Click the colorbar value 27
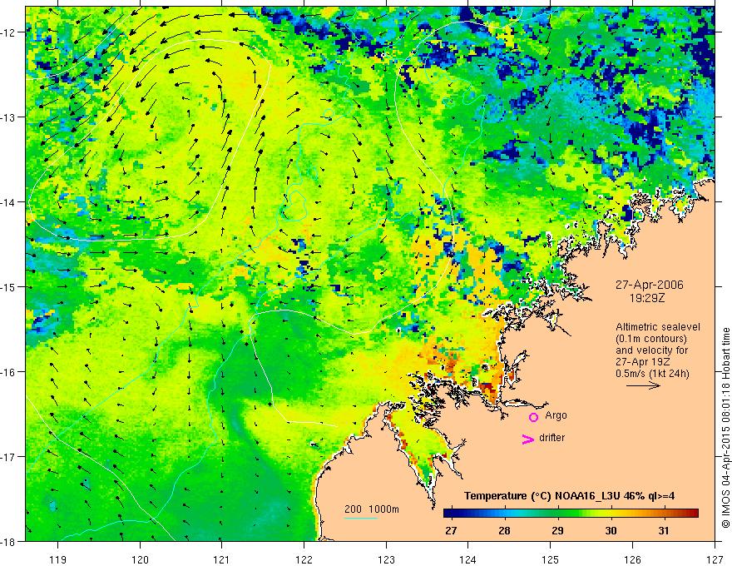This screenshot has width=732, height=566. [451, 530]
